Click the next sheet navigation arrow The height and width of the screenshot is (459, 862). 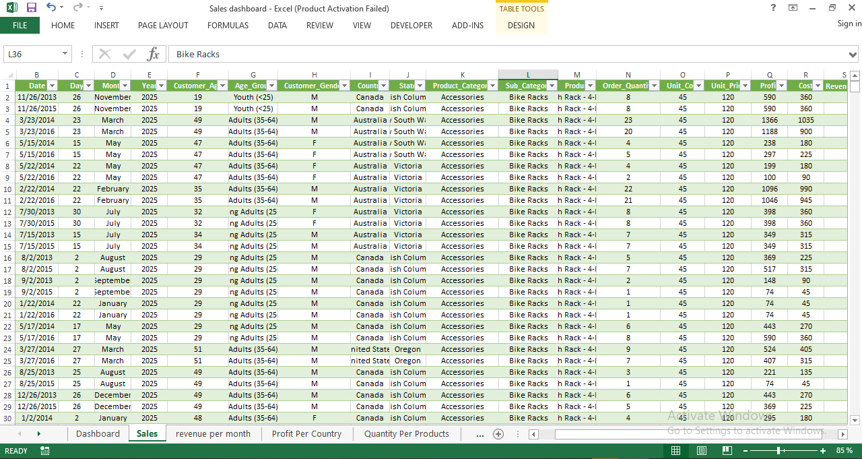pos(38,434)
